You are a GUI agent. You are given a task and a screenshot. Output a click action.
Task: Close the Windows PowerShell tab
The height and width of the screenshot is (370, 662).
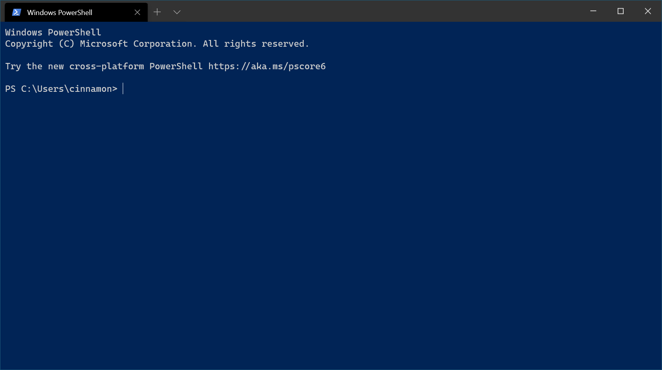click(x=137, y=12)
